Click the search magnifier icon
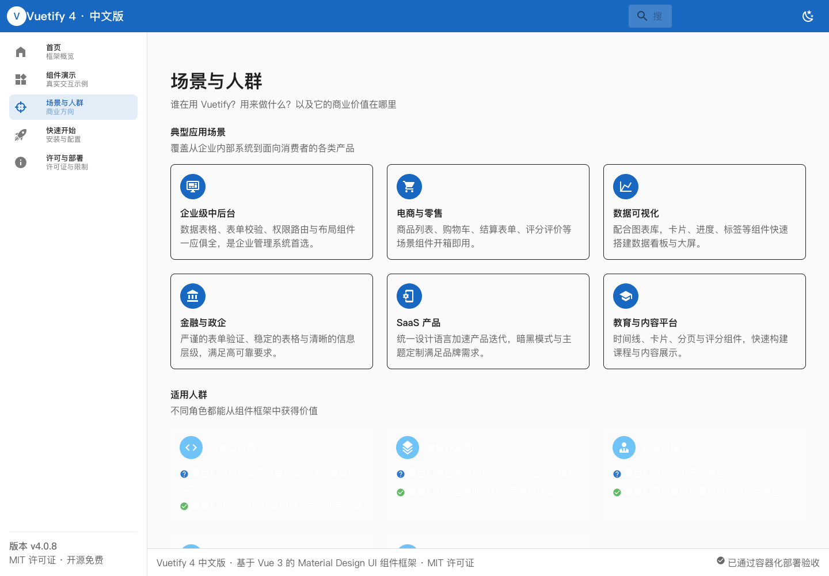The height and width of the screenshot is (576, 829). click(642, 16)
